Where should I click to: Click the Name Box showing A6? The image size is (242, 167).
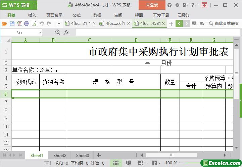(x=19, y=33)
